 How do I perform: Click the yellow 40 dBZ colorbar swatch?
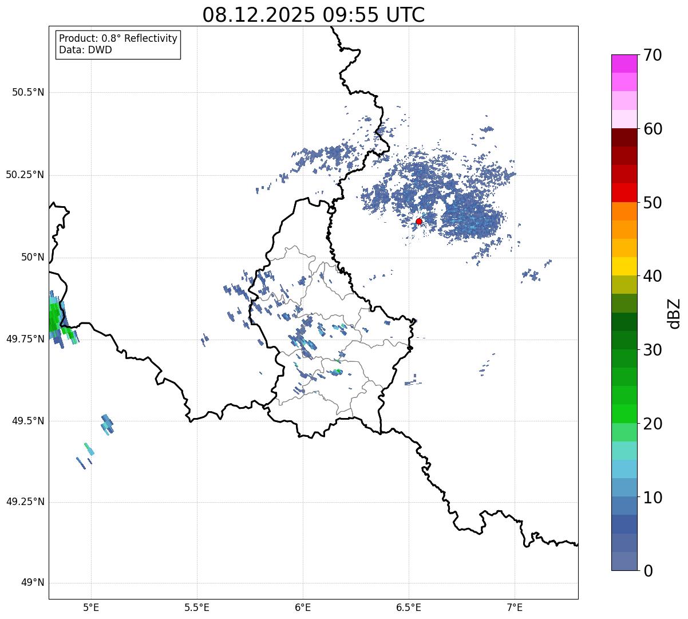click(x=624, y=266)
